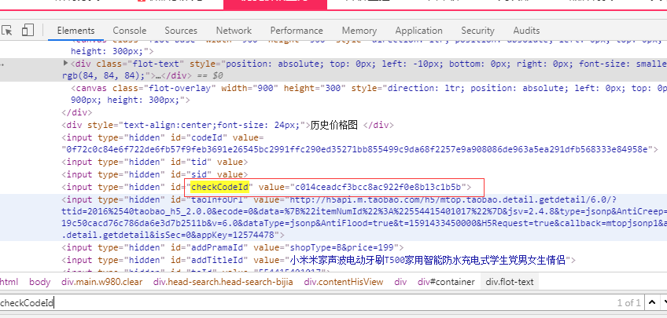Click the codeId long hash value
The image size is (667, 318).
[x=357, y=149]
